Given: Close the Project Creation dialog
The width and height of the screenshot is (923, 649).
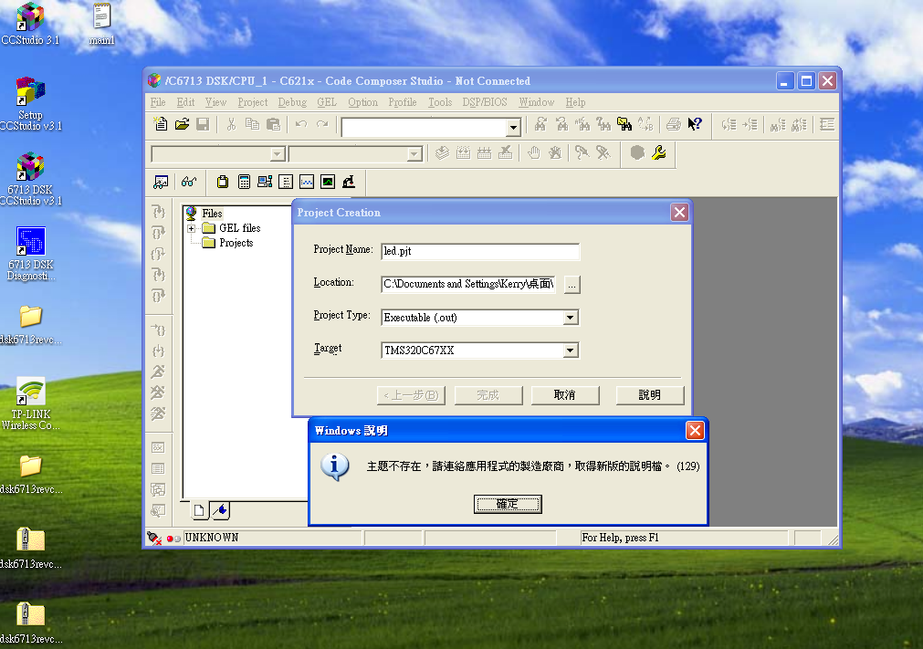Looking at the screenshot, I should tap(679, 213).
